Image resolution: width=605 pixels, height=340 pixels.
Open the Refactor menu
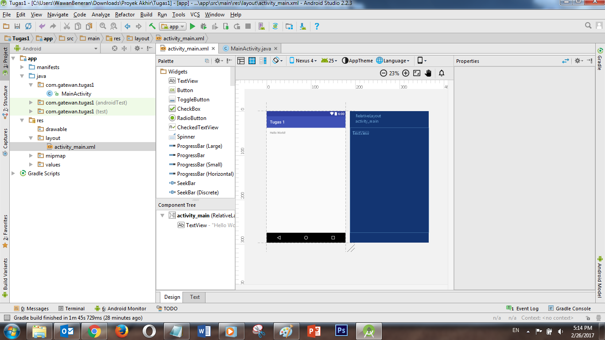click(x=125, y=15)
